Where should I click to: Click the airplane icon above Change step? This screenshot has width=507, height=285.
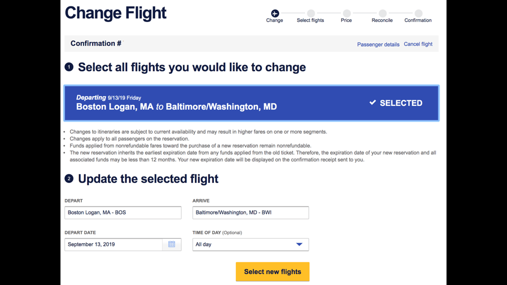[x=275, y=13]
